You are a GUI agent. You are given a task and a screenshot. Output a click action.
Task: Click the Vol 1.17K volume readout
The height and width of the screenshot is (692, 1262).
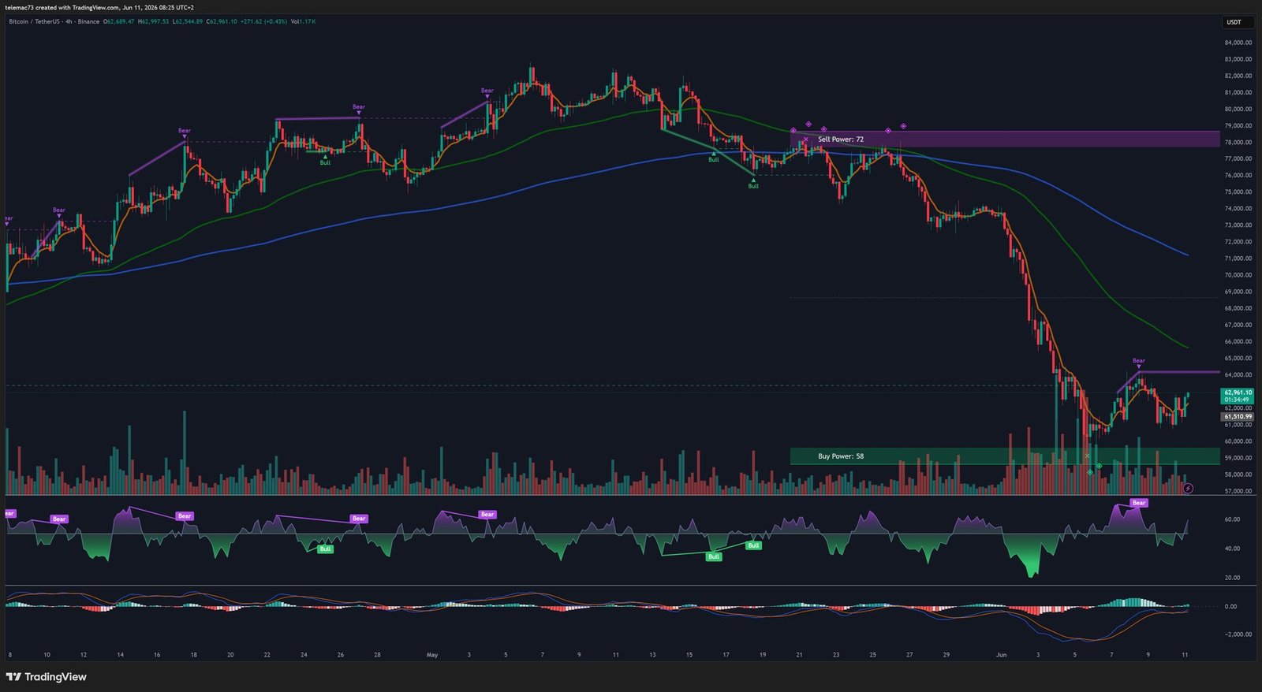[303, 21]
